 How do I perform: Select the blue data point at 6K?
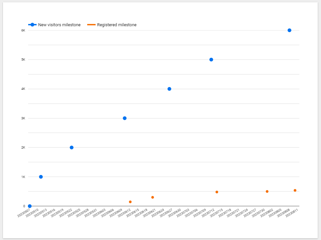click(x=289, y=30)
